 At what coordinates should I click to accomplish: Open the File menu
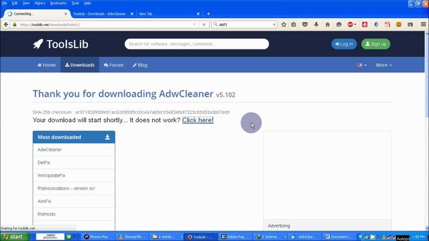point(5,3)
